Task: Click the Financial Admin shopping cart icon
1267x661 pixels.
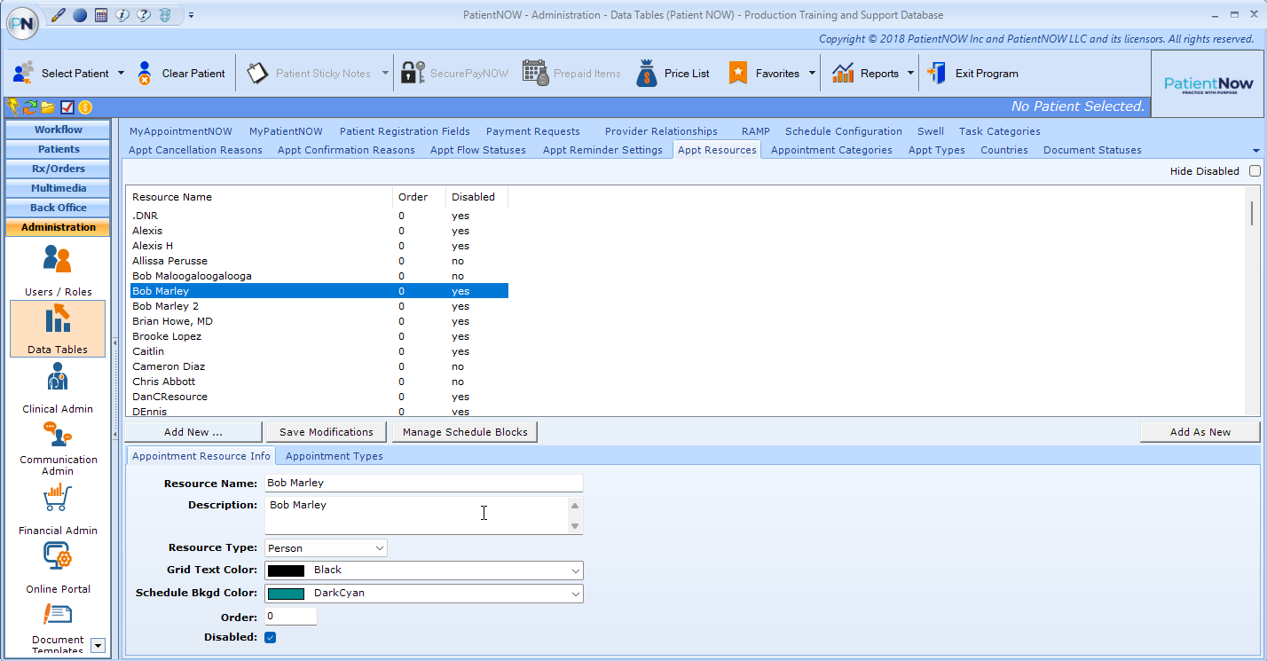Action: tap(58, 500)
